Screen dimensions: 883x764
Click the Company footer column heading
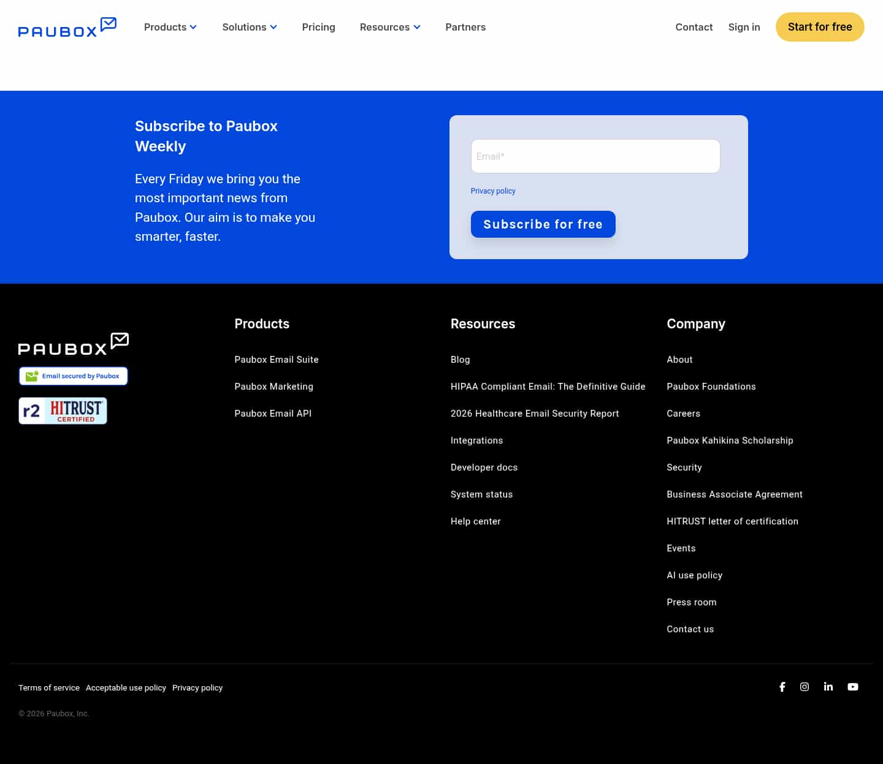pyautogui.click(x=696, y=324)
